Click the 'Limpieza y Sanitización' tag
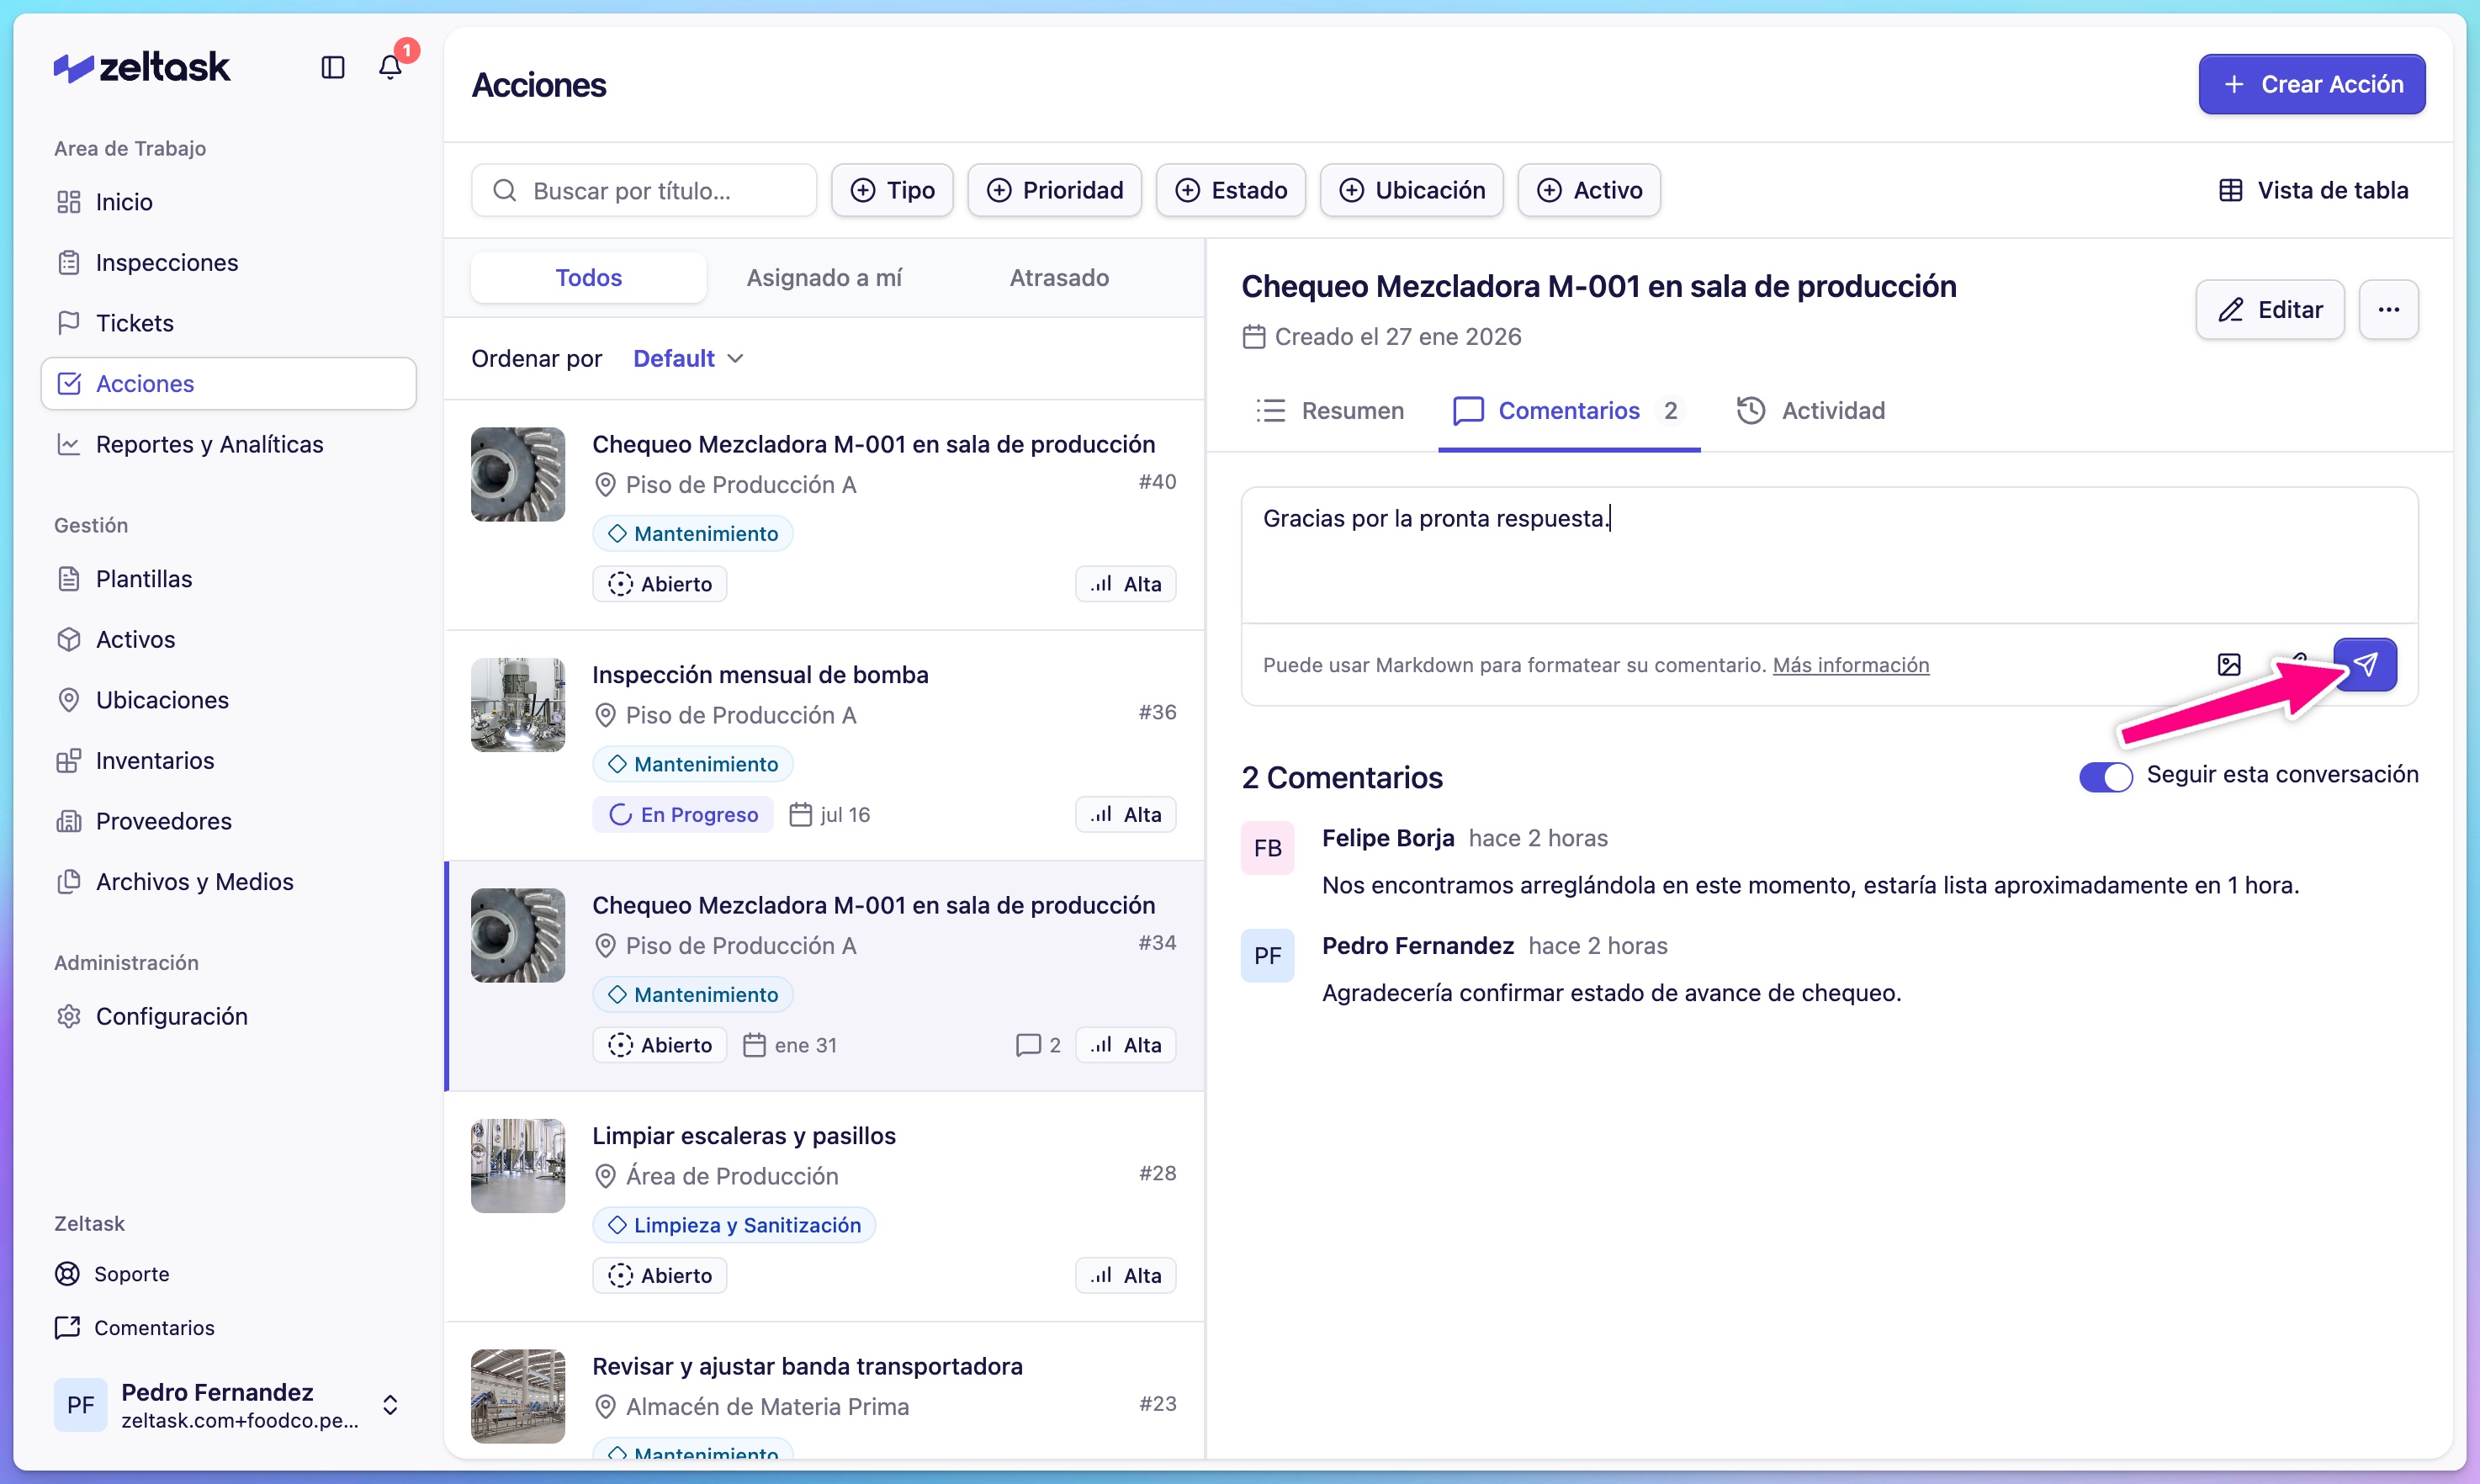Viewport: 2480px width, 1484px height. 734,1225
